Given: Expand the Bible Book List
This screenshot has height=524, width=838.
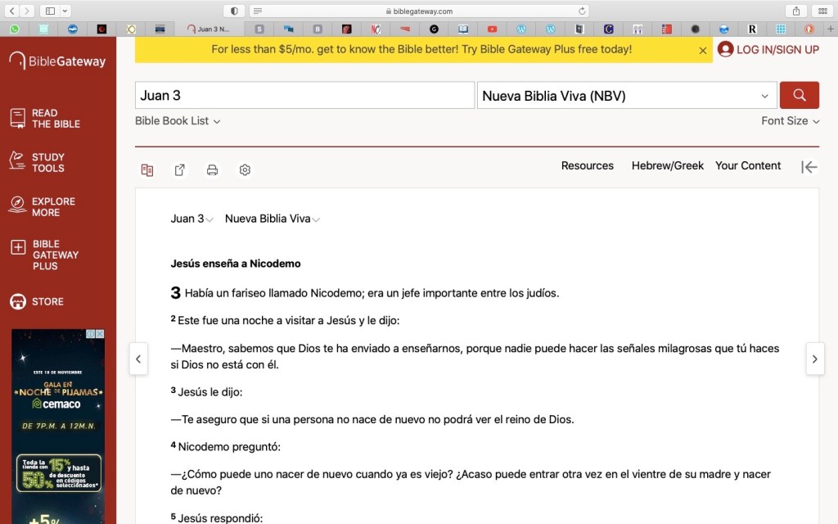Looking at the screenshot, I should click(x=178, y=121).
